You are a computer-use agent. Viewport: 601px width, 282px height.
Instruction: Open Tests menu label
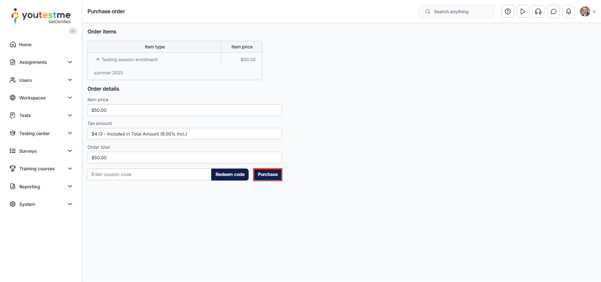point(25,116)
